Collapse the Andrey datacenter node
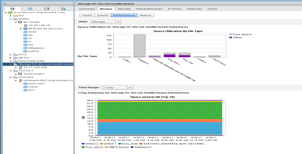 11,19
